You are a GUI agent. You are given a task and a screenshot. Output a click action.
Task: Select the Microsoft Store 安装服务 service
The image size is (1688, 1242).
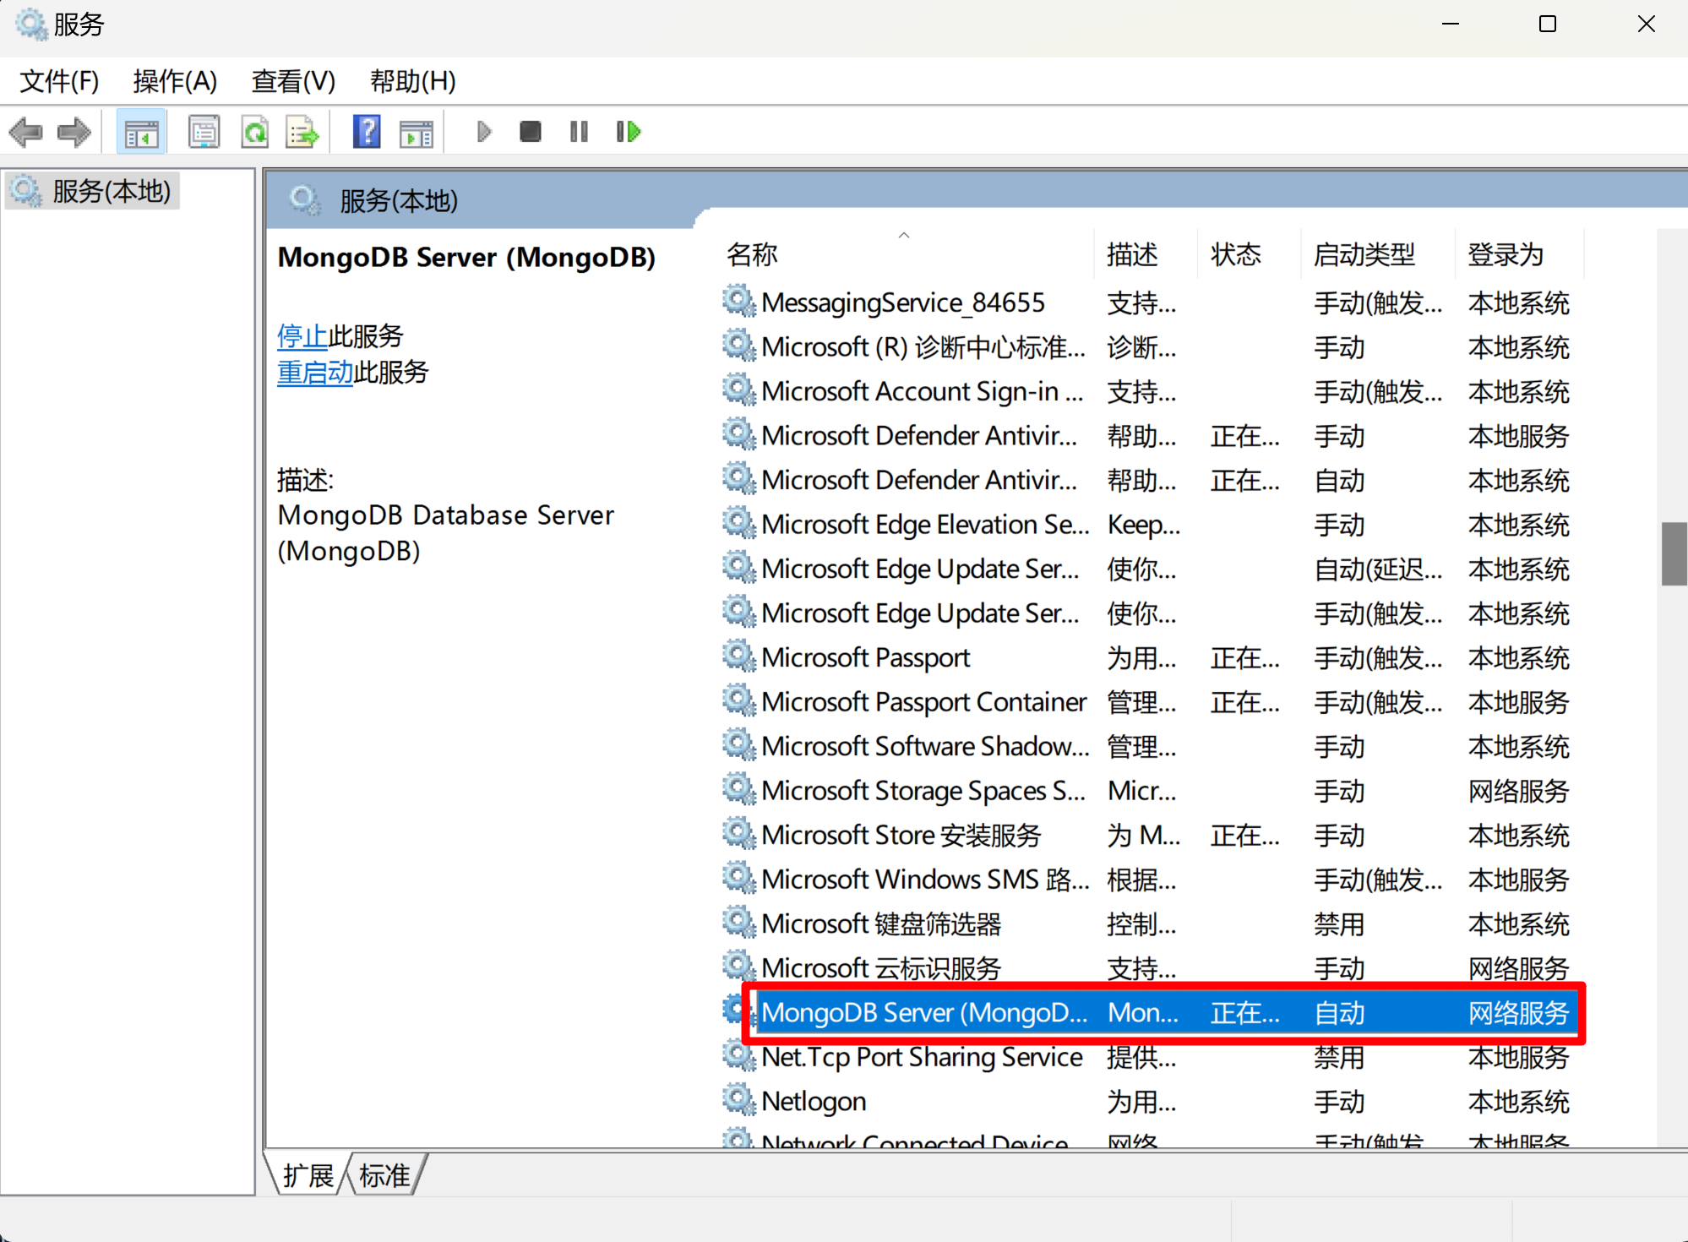pyautogui.click(x=901, y=835)
